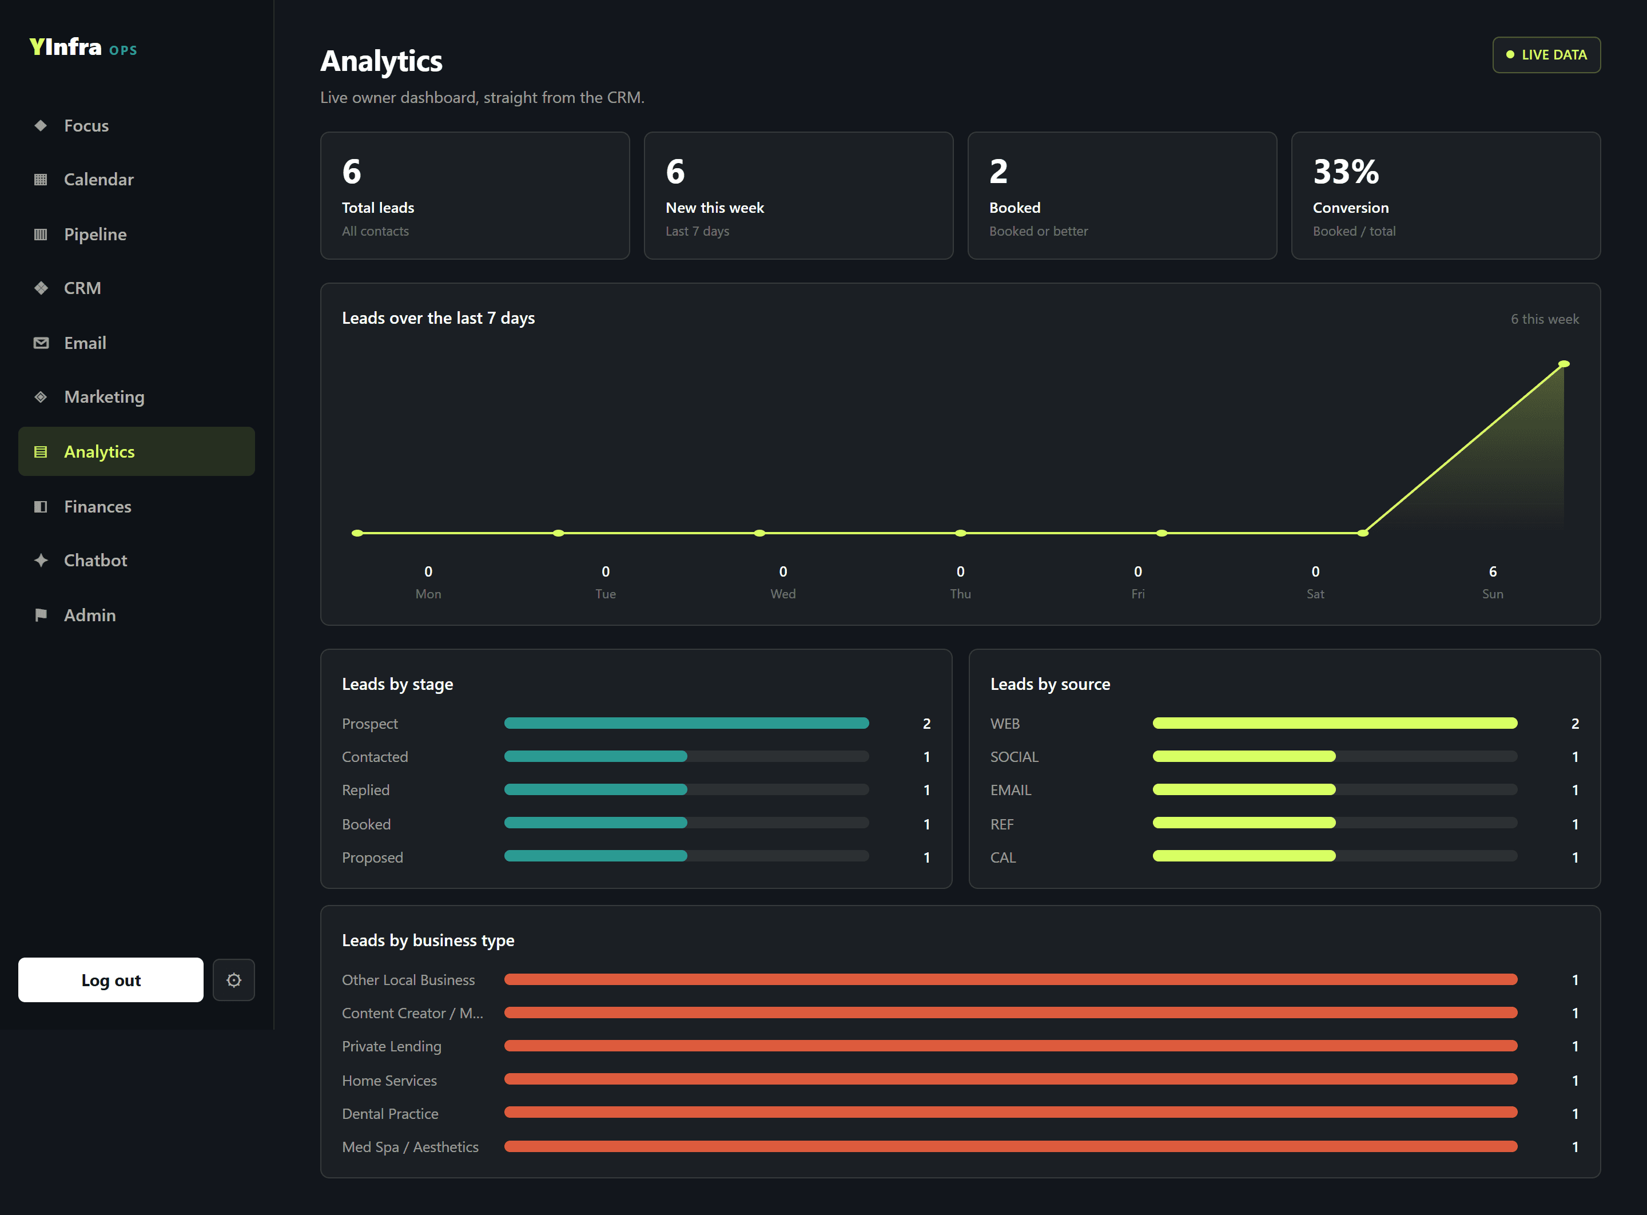The width and height of the screenshot is (1647, 1215).
Task: Click the Email envelope icon in sidebar
Action: (x=41, y=343)
